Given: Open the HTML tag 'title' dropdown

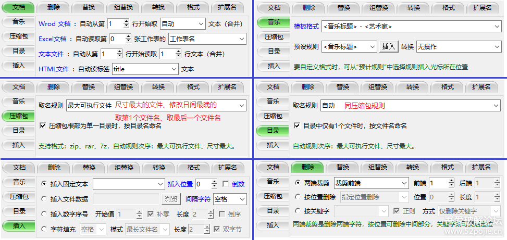Looking at the screenshot, I should (x=174, y=69).
